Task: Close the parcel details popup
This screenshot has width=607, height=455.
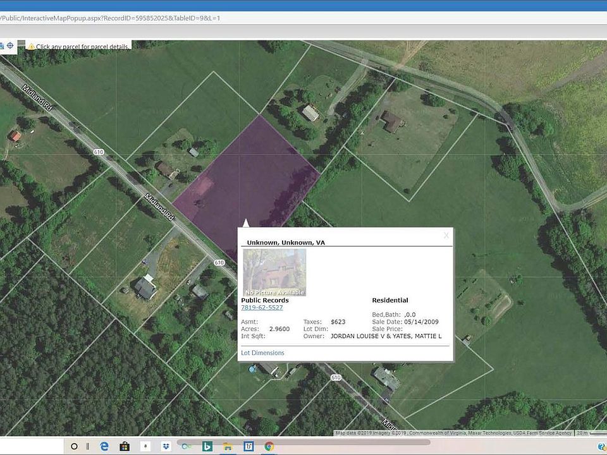Action: [x=446, y=235]
